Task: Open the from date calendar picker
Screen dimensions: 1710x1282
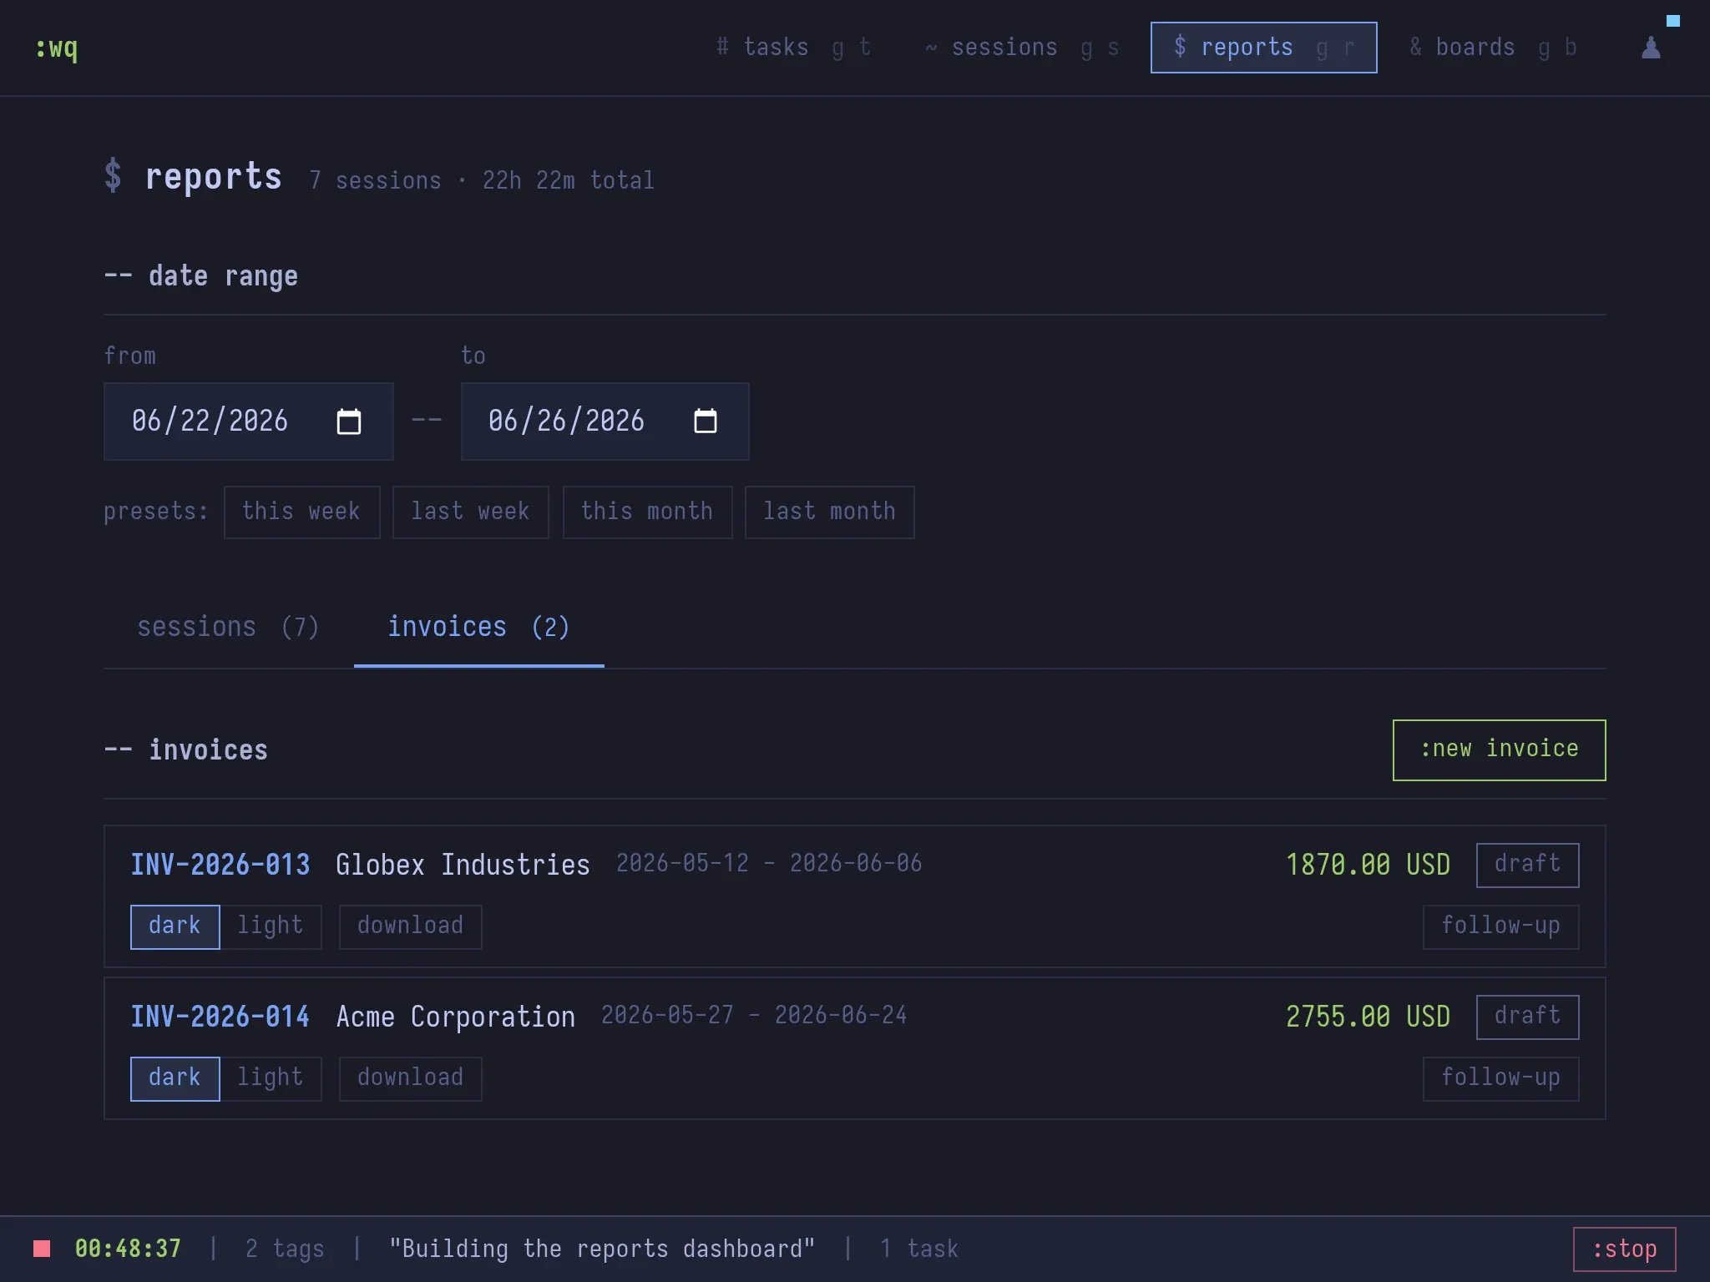Action: coord(348,421)
